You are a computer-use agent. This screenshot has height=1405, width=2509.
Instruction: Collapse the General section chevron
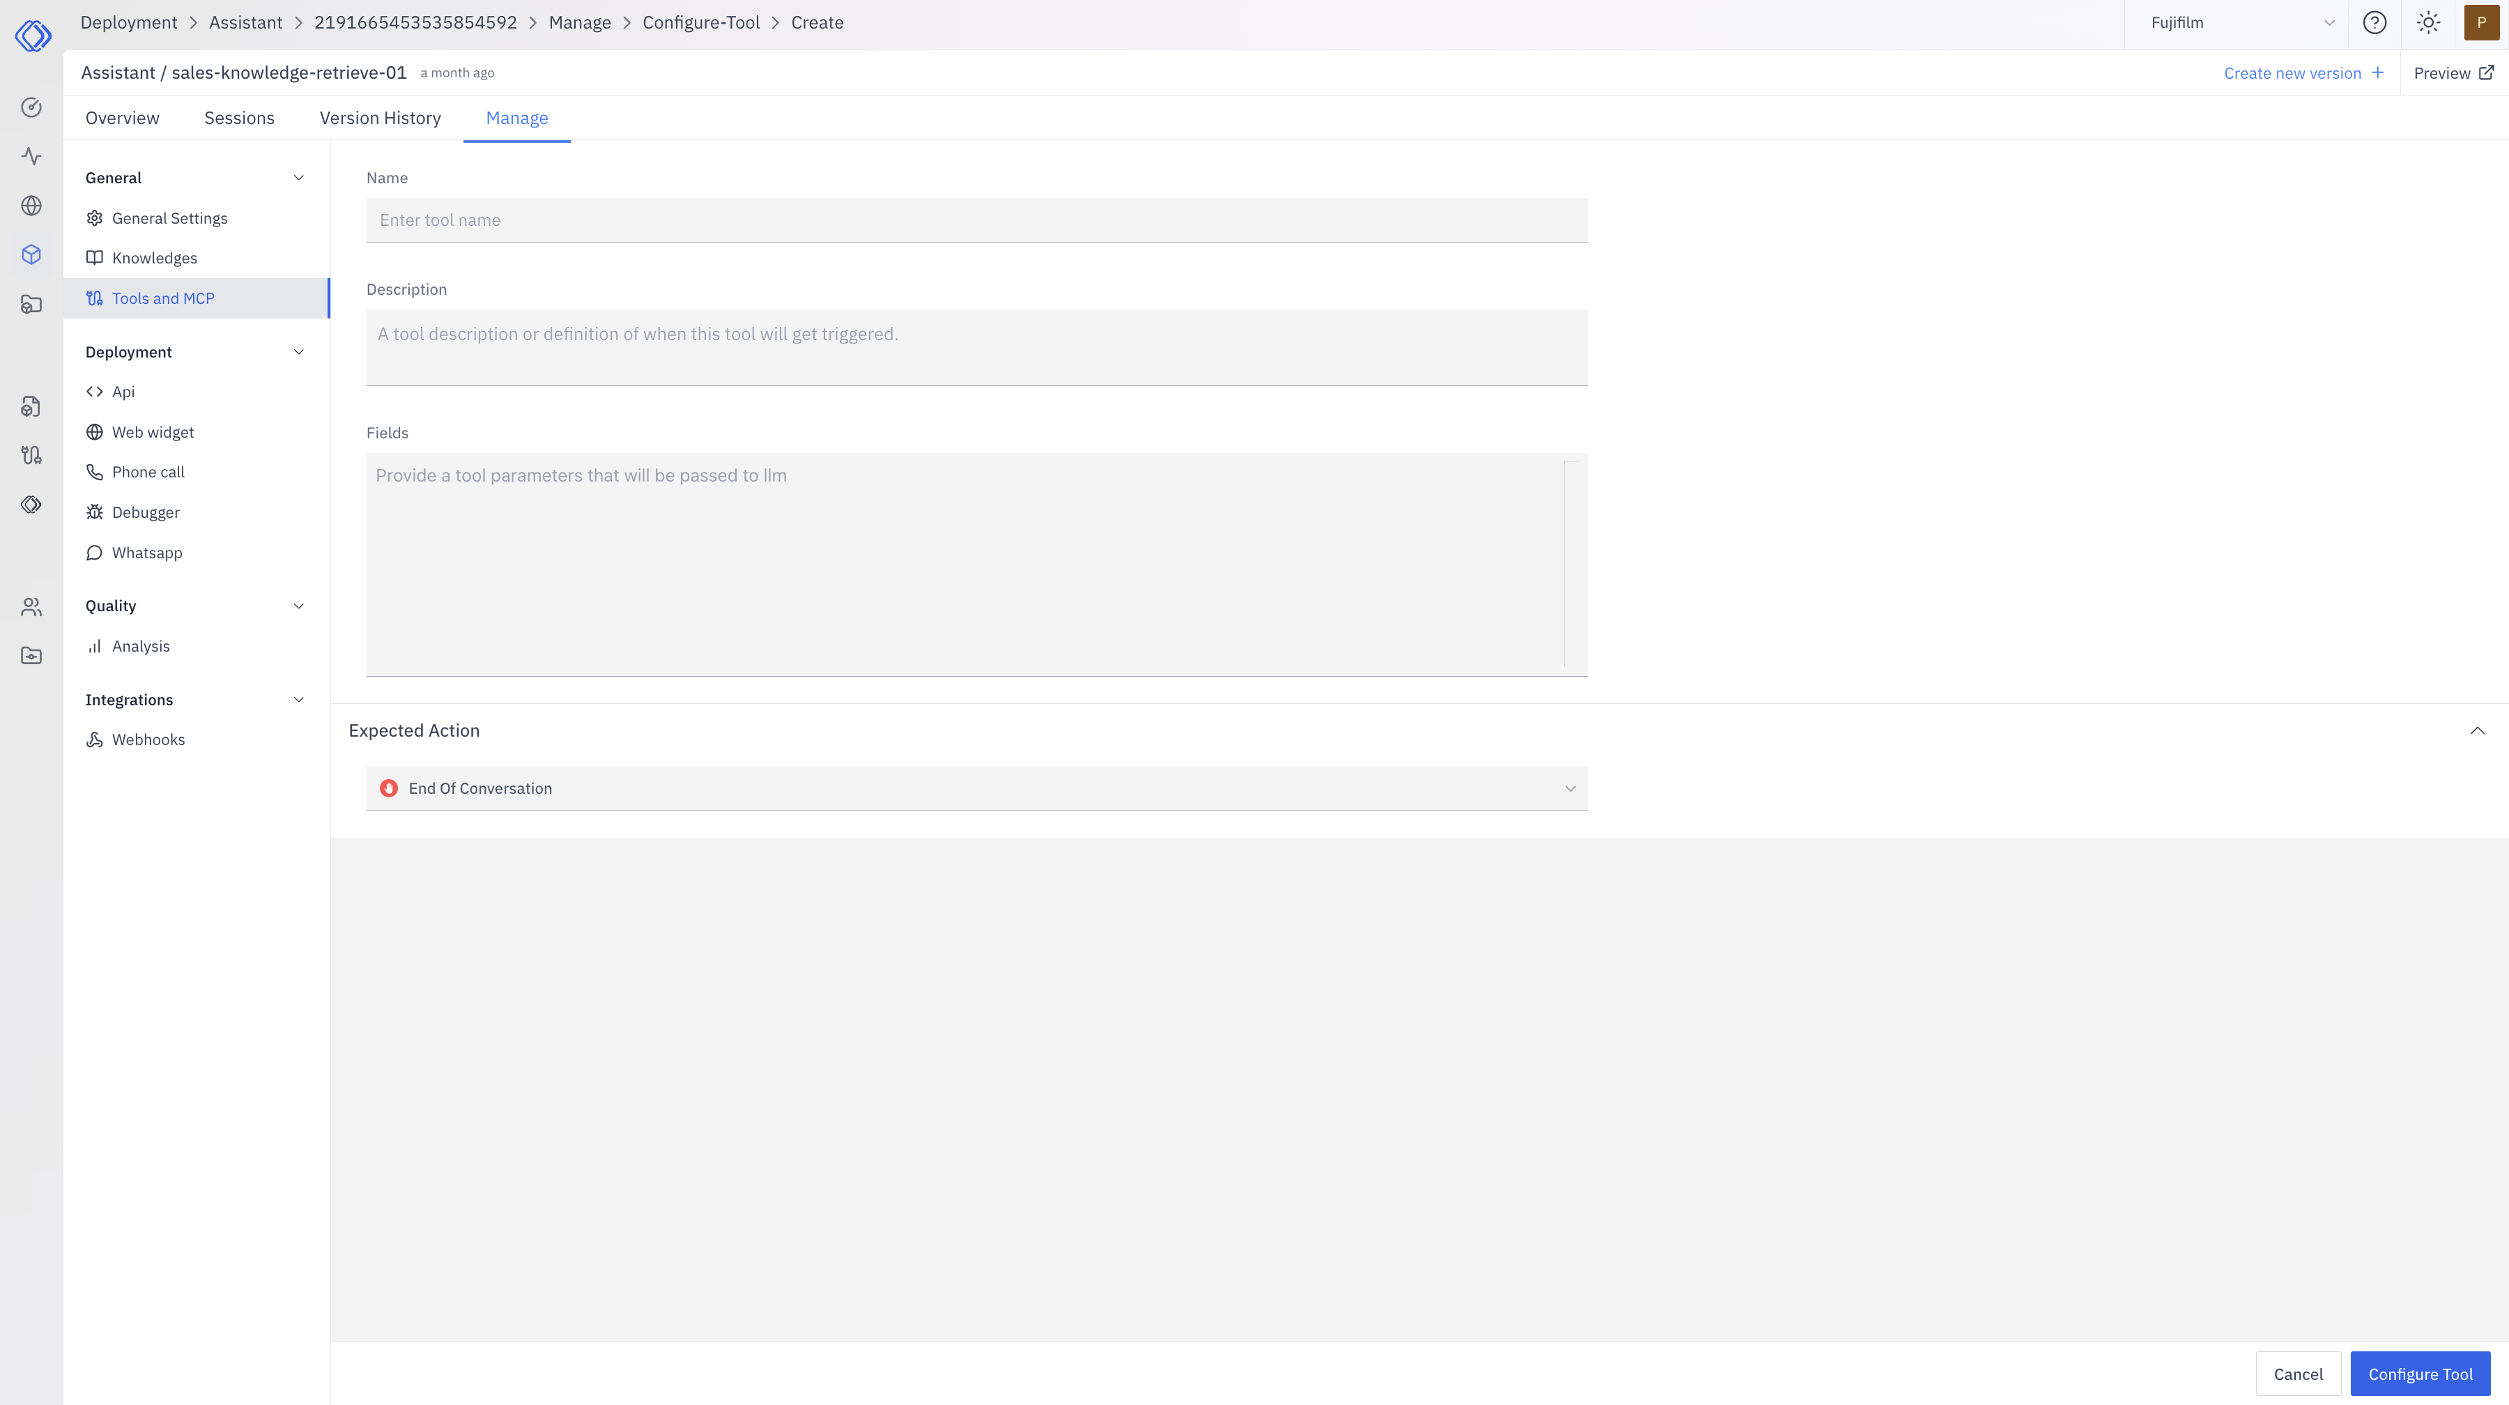[x=299, y=177]
